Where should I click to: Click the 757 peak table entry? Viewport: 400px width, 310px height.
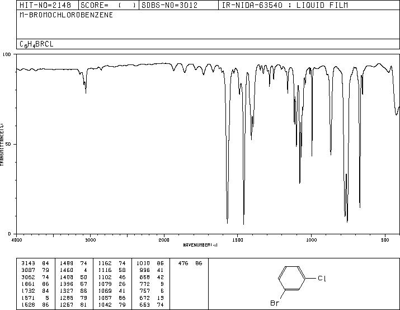pos(152,291)
